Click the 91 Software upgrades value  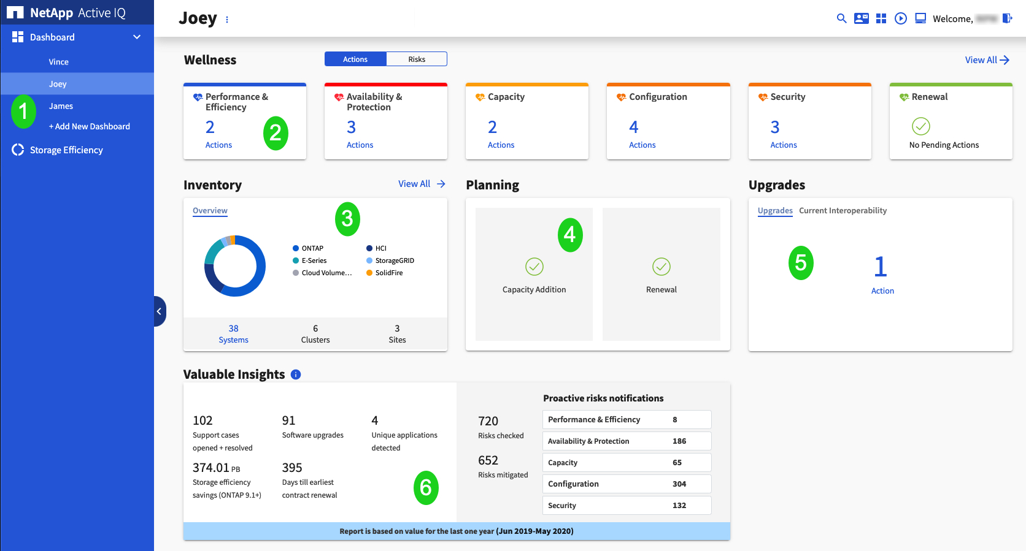(288, 420)
